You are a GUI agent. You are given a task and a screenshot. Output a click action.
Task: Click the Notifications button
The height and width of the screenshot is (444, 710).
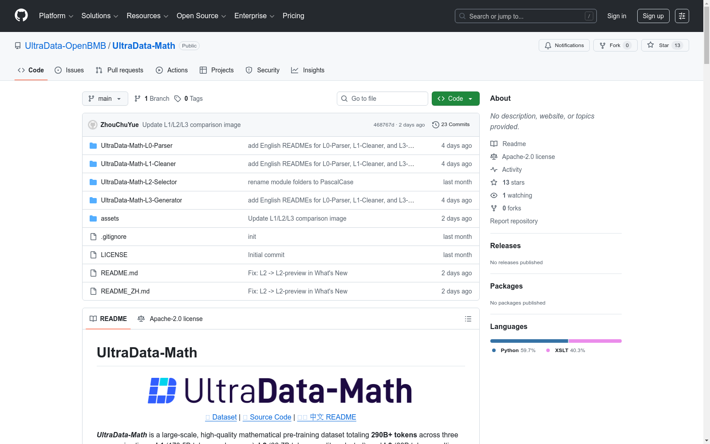(564, 45)
